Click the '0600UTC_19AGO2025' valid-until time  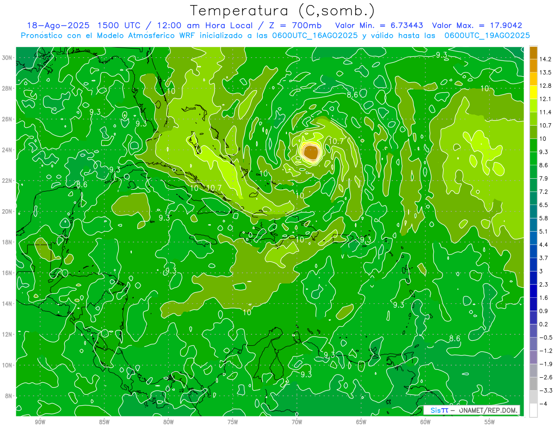487,36
